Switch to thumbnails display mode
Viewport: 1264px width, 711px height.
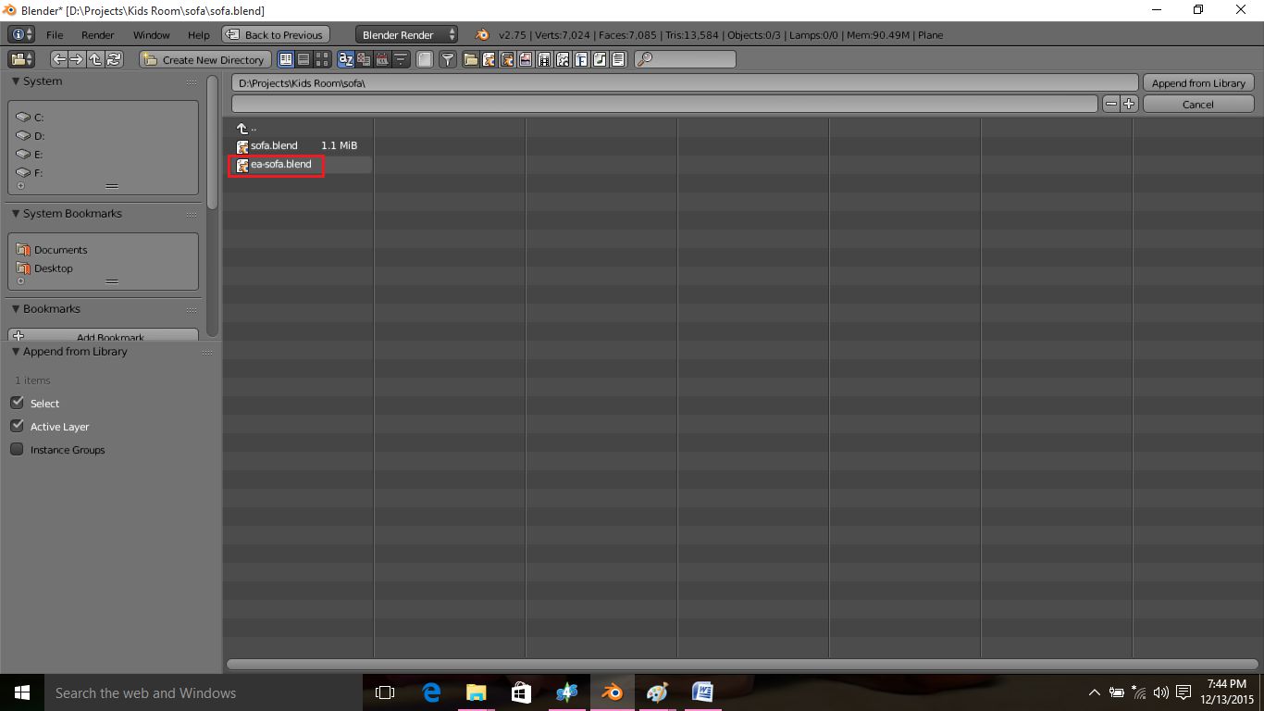point(321,59)
